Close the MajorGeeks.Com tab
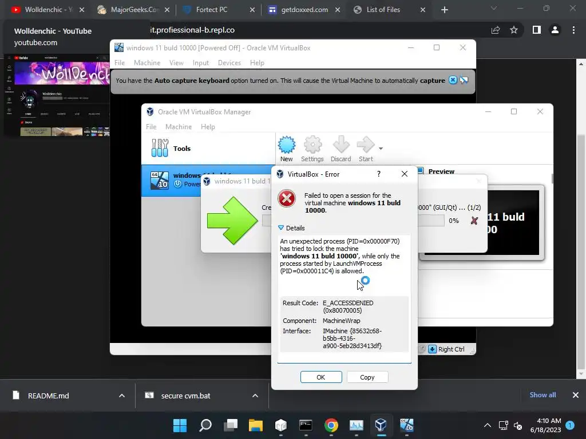586x439 pixels. coord(167,10)
